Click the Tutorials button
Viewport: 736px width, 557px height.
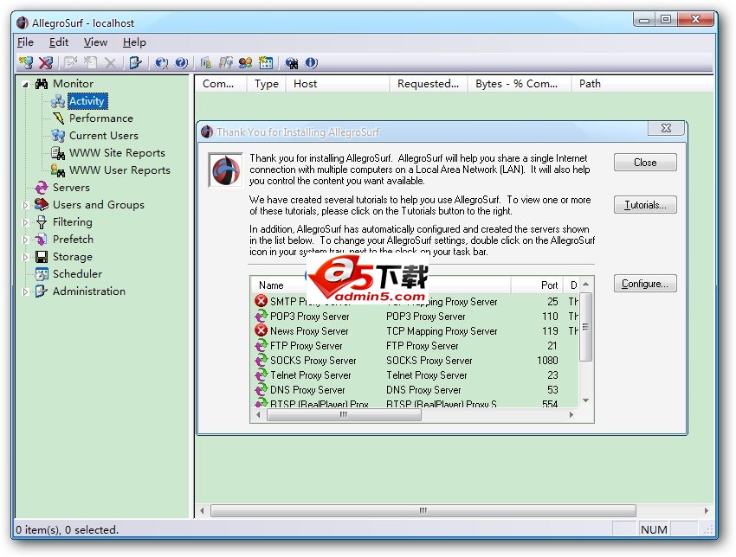coord(644,204)
